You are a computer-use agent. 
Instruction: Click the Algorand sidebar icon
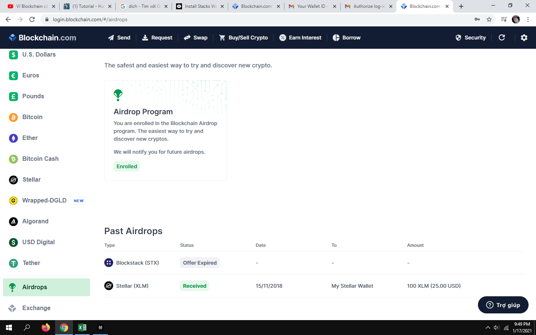click(13, 221)
